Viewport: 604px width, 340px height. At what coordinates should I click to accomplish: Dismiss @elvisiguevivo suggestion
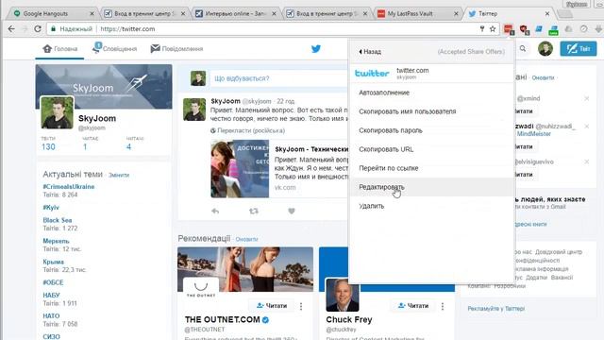point(586,161)
